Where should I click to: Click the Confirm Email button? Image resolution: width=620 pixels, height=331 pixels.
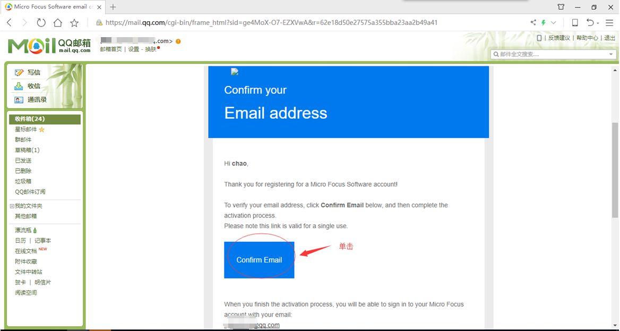pos(259,260)
